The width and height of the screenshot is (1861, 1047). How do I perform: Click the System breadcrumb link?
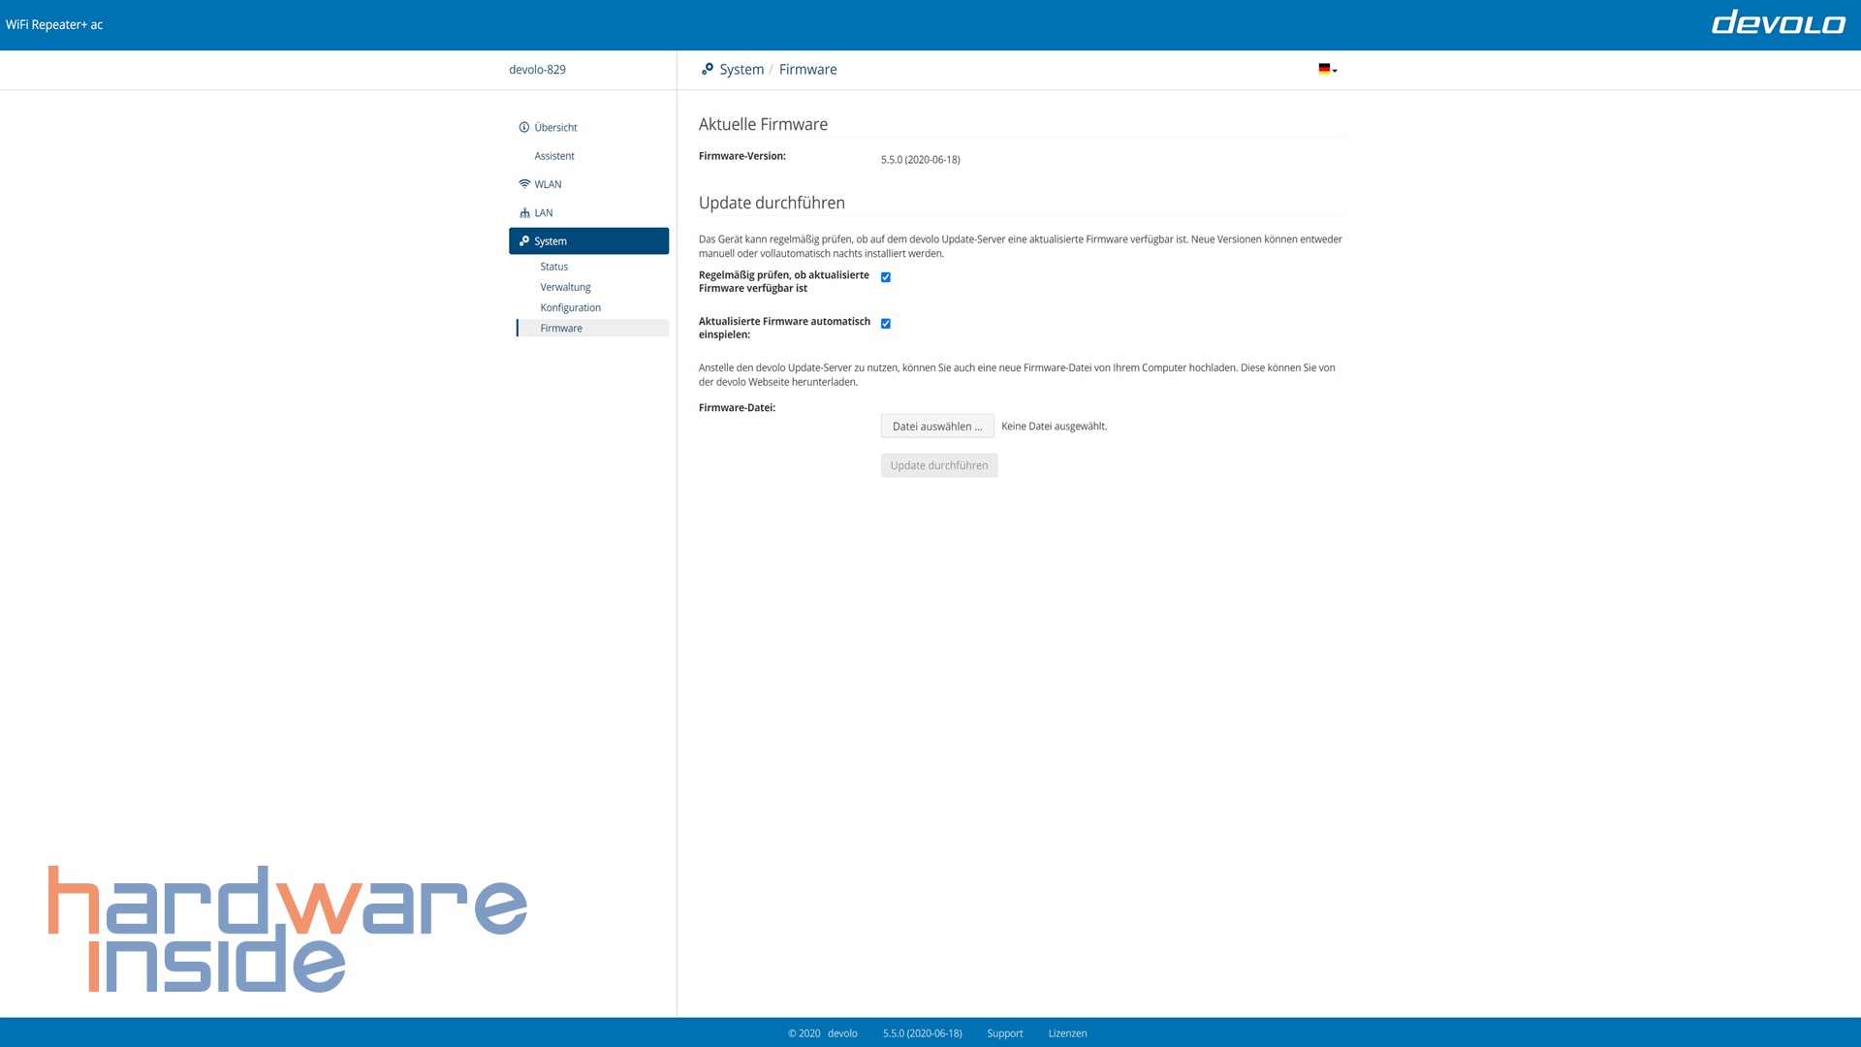[741, 69]
